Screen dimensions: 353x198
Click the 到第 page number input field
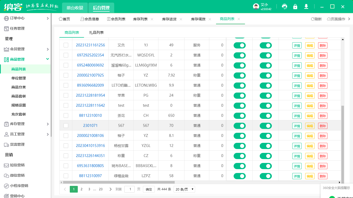click(x=129, y=189)
